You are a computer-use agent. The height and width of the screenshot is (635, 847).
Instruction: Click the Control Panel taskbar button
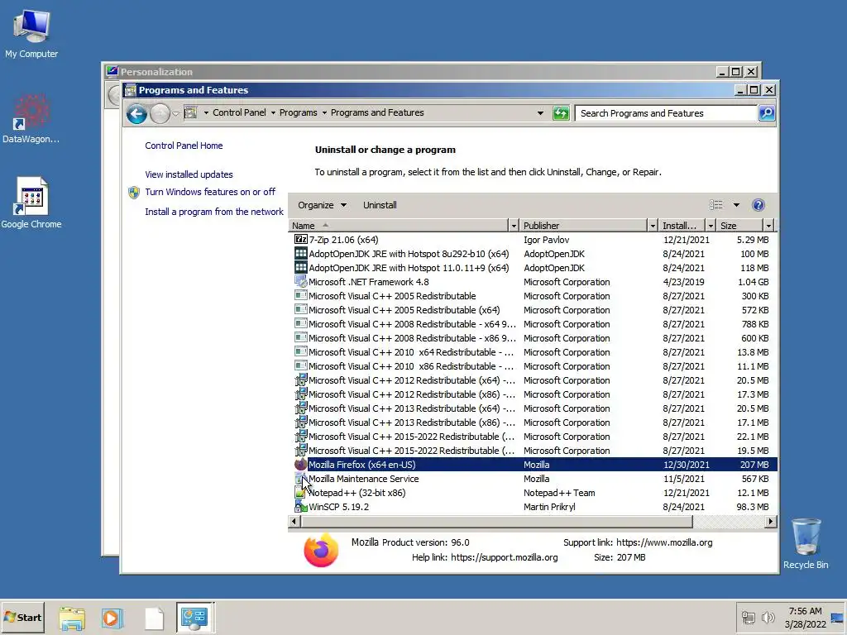pyautogui.click(x=195, y=618)
